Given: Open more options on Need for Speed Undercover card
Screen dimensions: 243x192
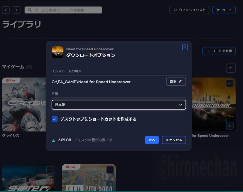Looking at the screenshot, I should [230, 83].
